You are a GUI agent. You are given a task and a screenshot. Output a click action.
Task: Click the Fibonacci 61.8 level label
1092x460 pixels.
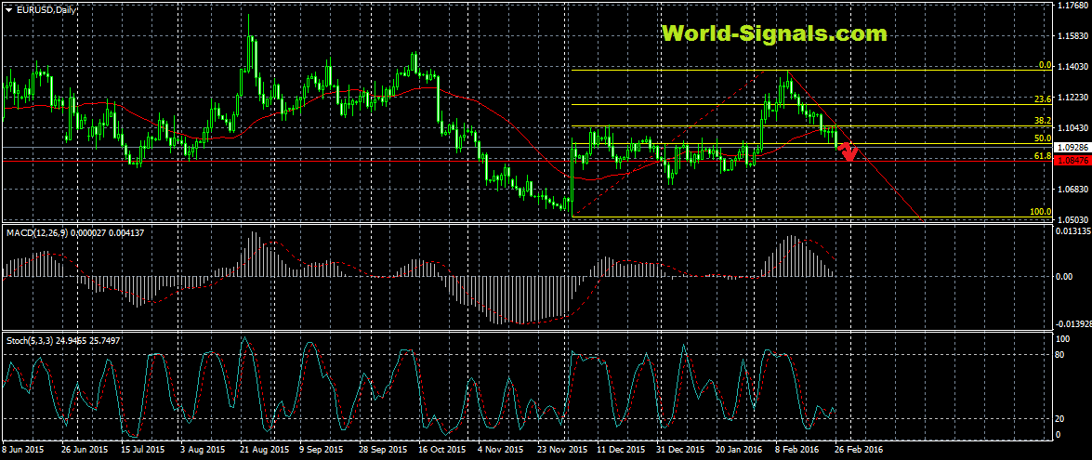[1042, 156]
